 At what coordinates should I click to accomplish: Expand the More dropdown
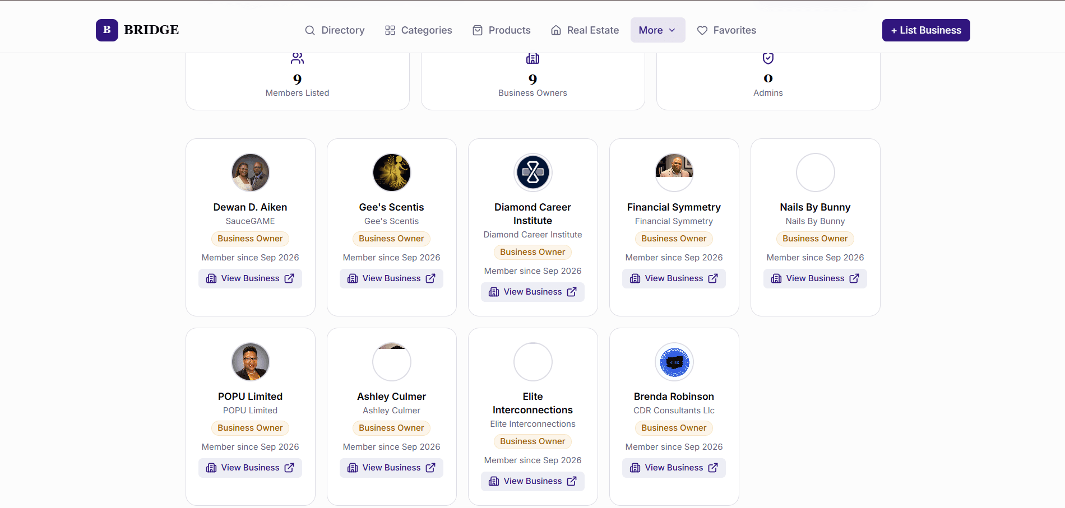click(657, 30)
